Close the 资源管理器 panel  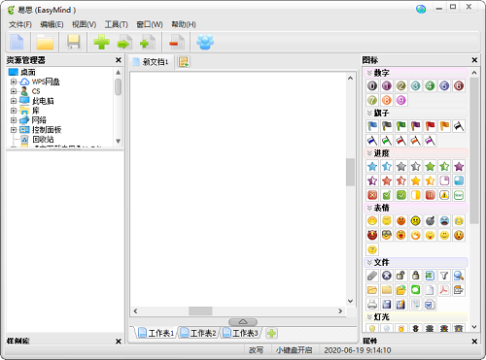[x=119, y=60]
